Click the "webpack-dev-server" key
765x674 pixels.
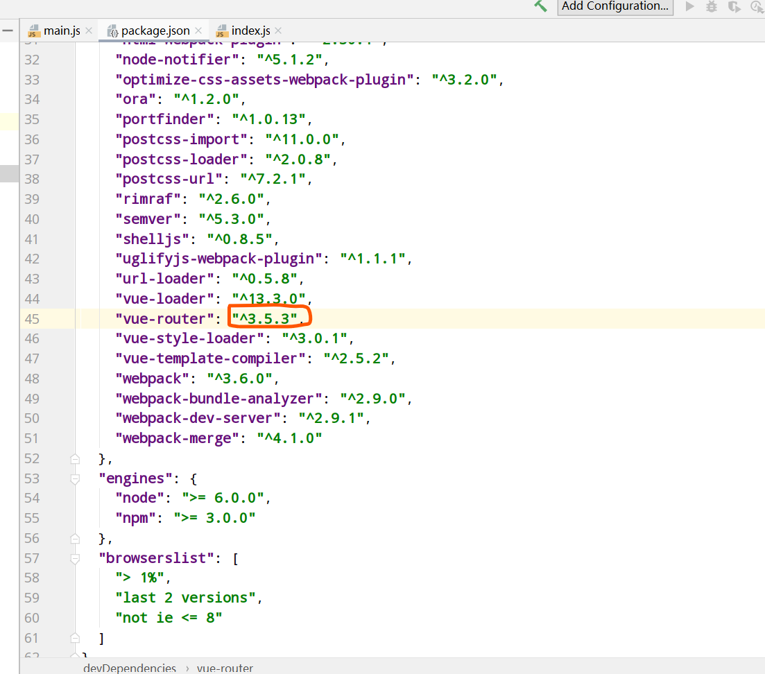point(198,418)
